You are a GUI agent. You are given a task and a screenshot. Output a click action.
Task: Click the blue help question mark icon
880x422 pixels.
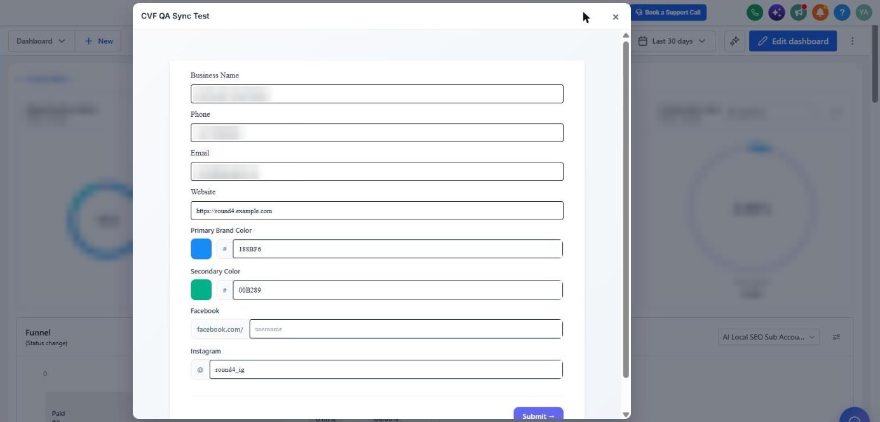pos(842,12)
